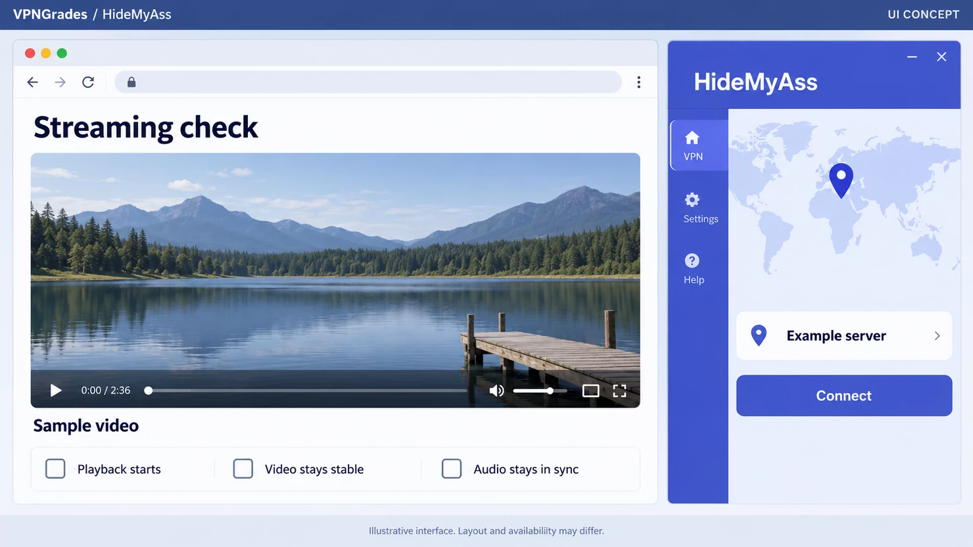Adjust the video volume slider

540,391
